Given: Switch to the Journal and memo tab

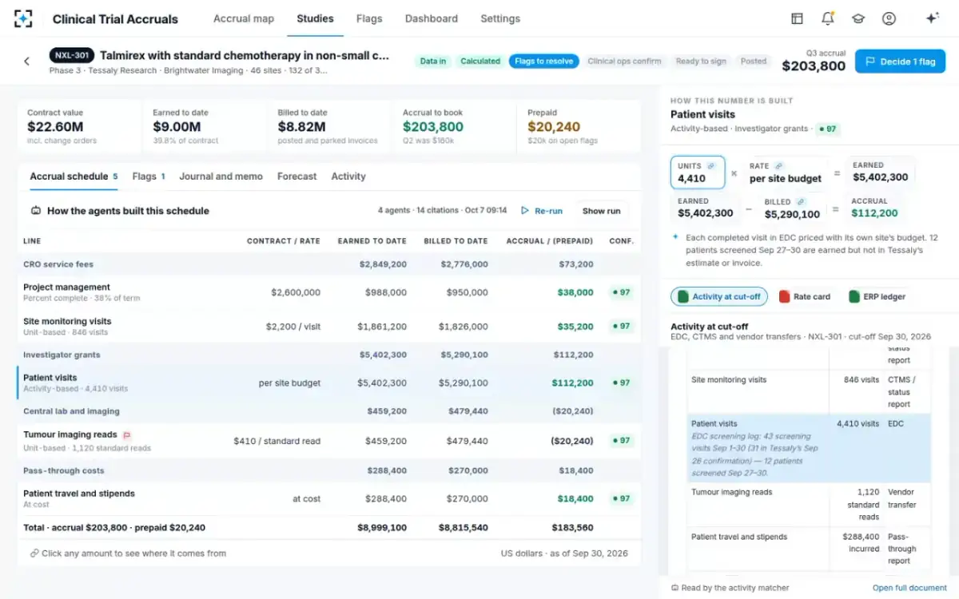Looking at the screenshot, I should (x=221, y=177).
